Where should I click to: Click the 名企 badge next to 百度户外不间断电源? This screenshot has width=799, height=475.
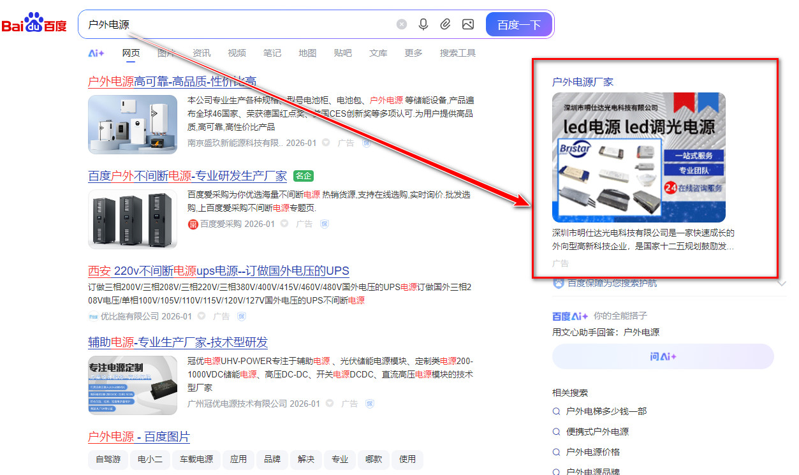[x=303, y=175]
